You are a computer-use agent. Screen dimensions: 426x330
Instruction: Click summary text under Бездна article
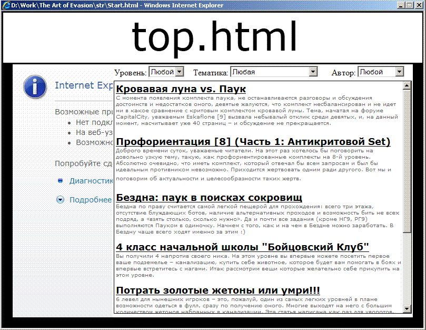[257, 219]
